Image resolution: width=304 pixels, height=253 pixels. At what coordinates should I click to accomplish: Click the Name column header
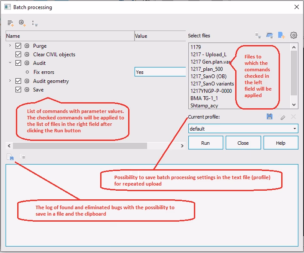click(x=70, y=36)
